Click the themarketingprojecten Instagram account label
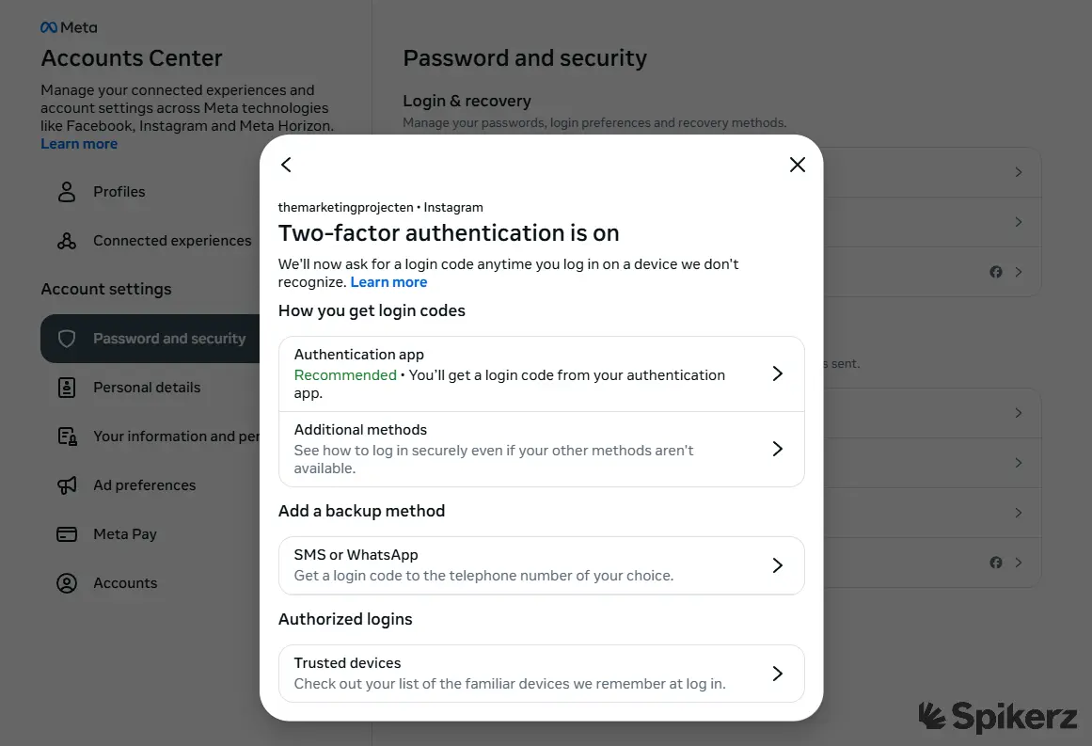1092x746 pixels. pos(380,207)
